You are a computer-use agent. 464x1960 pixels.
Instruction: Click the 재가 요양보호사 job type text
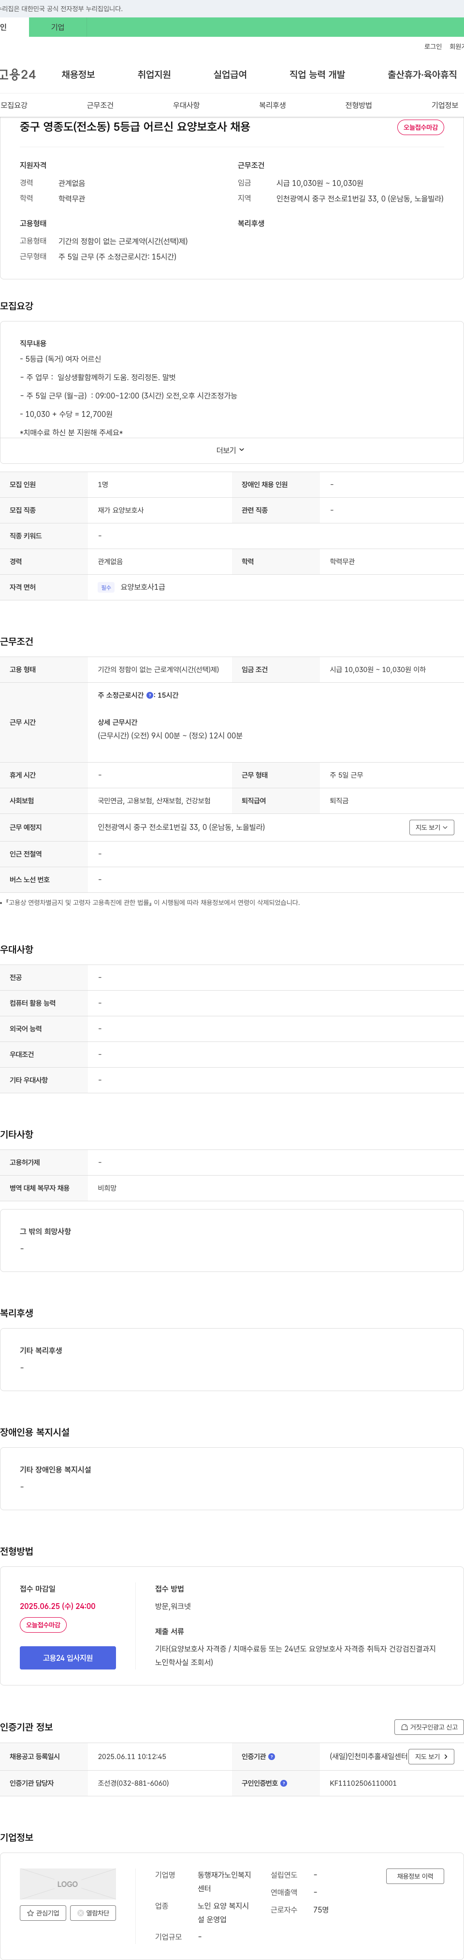pyautogui.click(x=121, y=510)
